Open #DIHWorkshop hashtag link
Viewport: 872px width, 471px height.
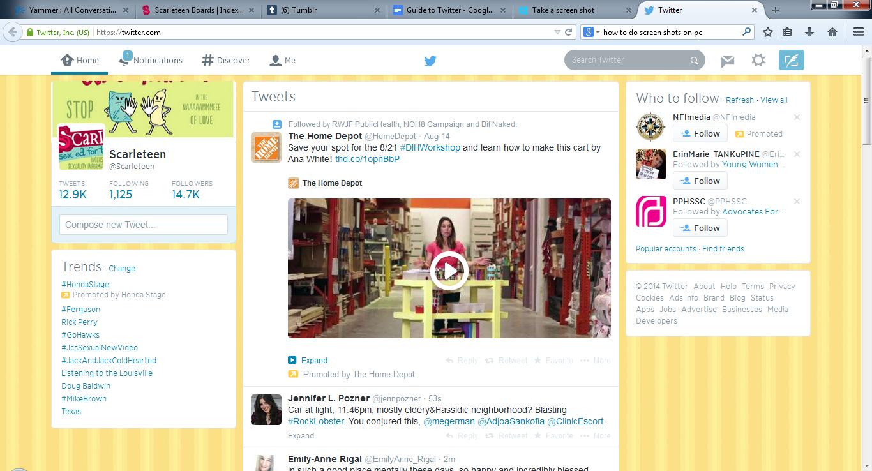coord(430,147)
